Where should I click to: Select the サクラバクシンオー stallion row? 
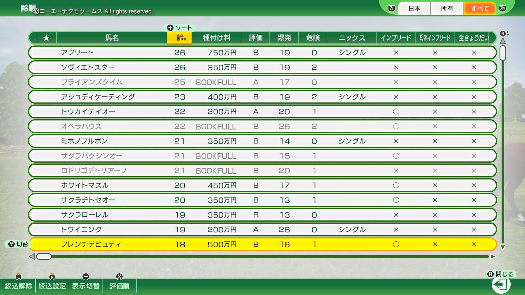(262, 156)
